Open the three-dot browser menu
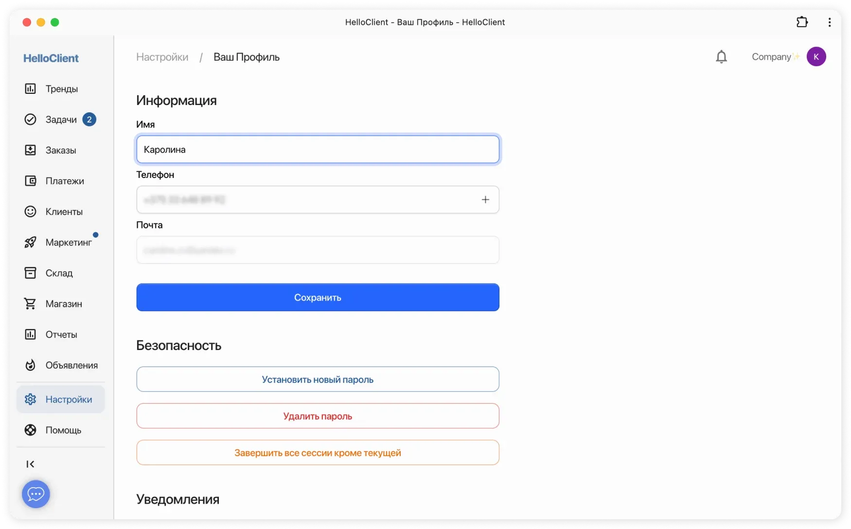The width and height of the screenshot is (851, 529). click(829, 22)
